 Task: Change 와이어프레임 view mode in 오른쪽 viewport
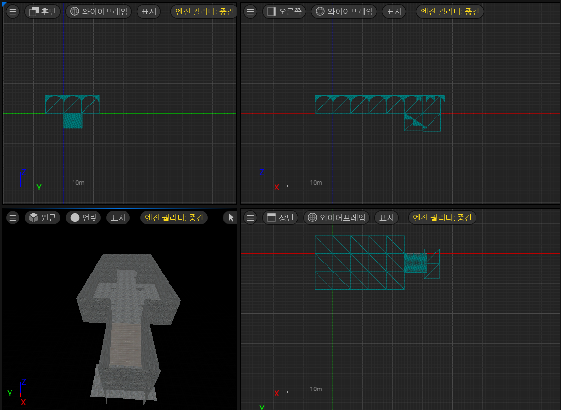point(344,11)
